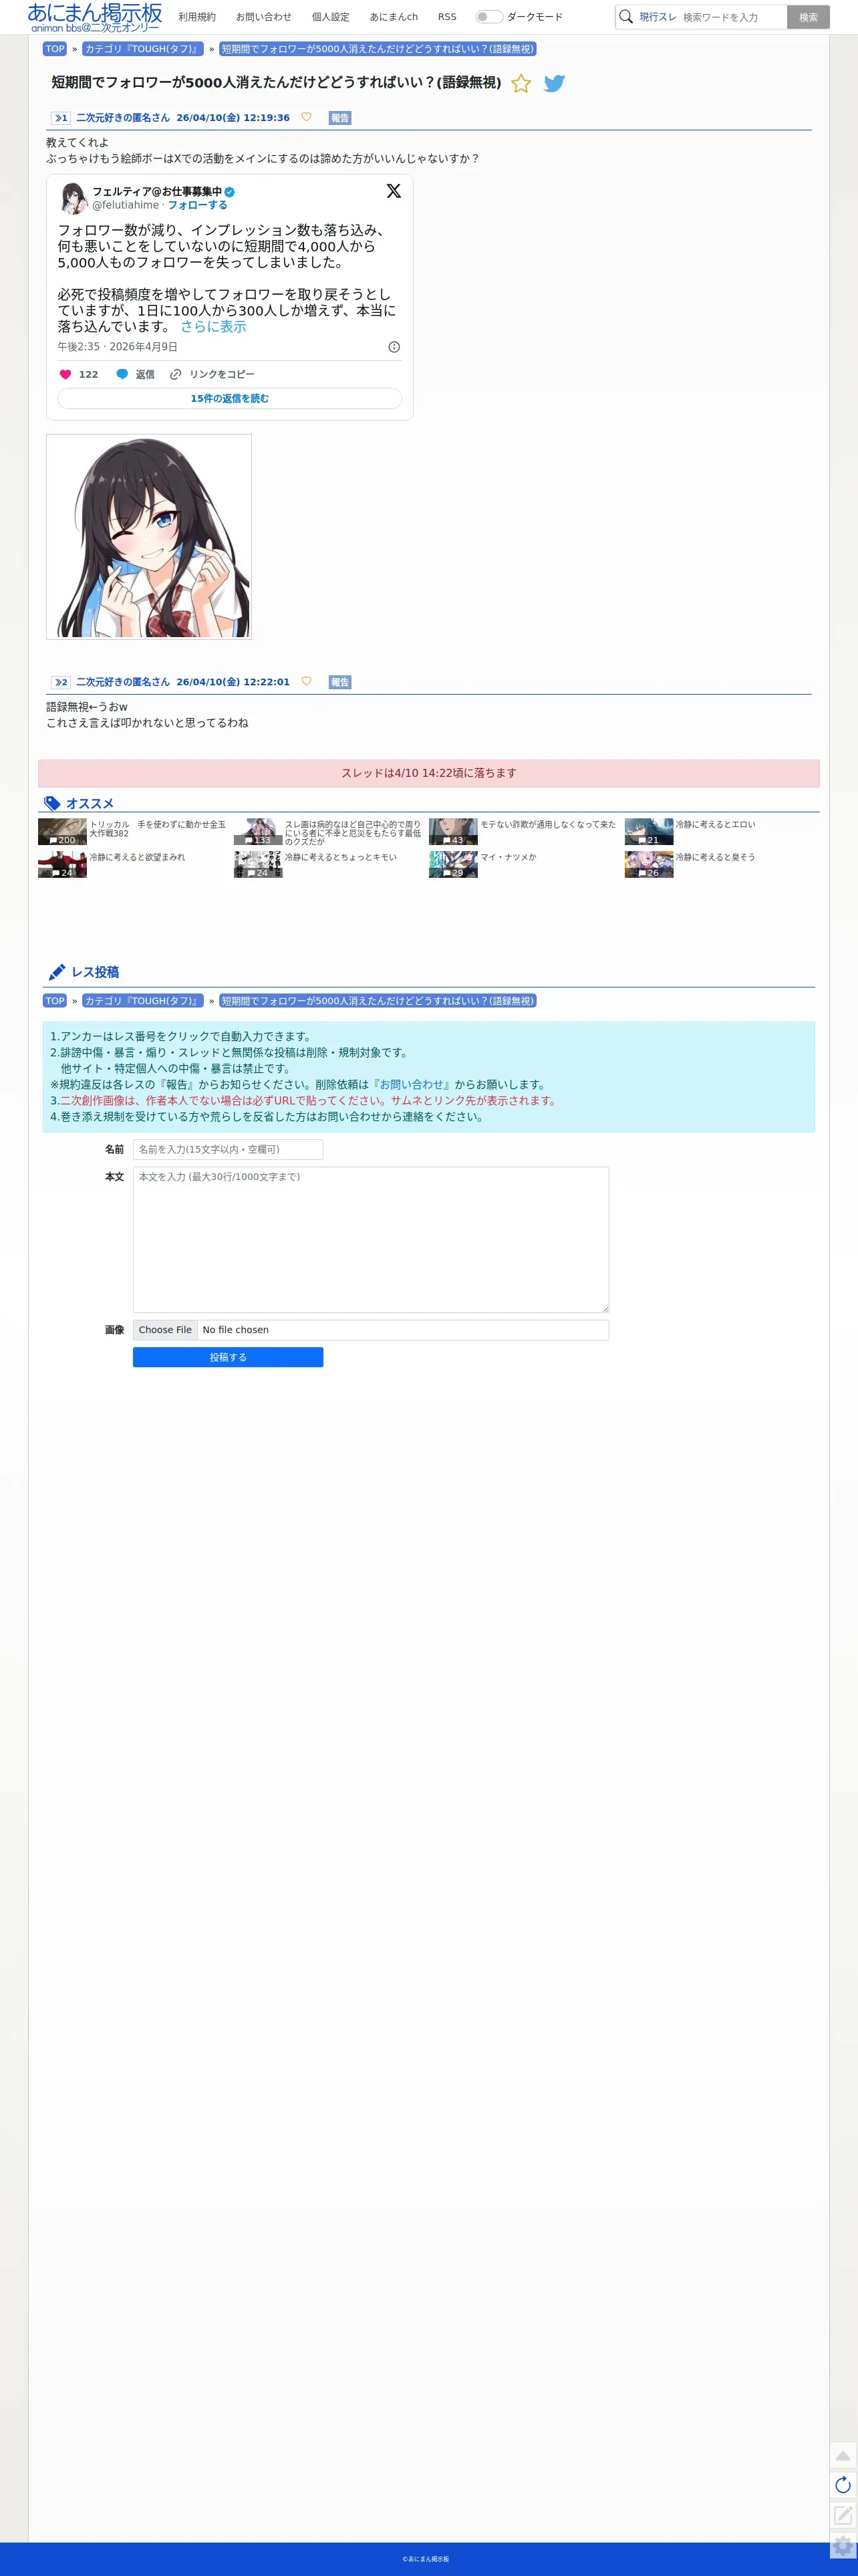Open the 利用規約 menu item
This screenshot has height=2576, width=858.
click(197, 17)
